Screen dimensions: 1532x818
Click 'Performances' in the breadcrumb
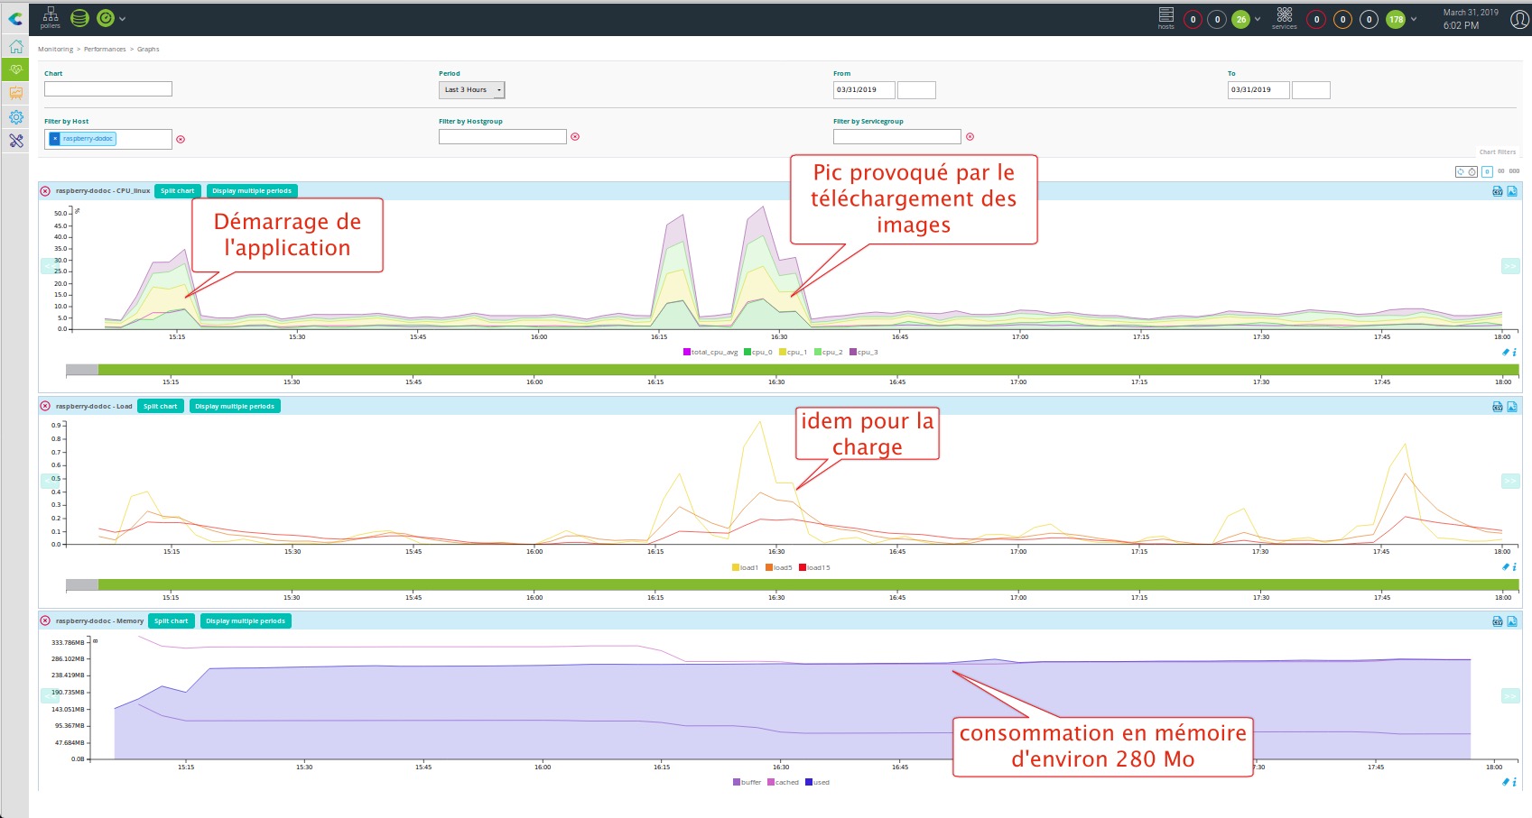pyautogui.click(x=105, y=50)
